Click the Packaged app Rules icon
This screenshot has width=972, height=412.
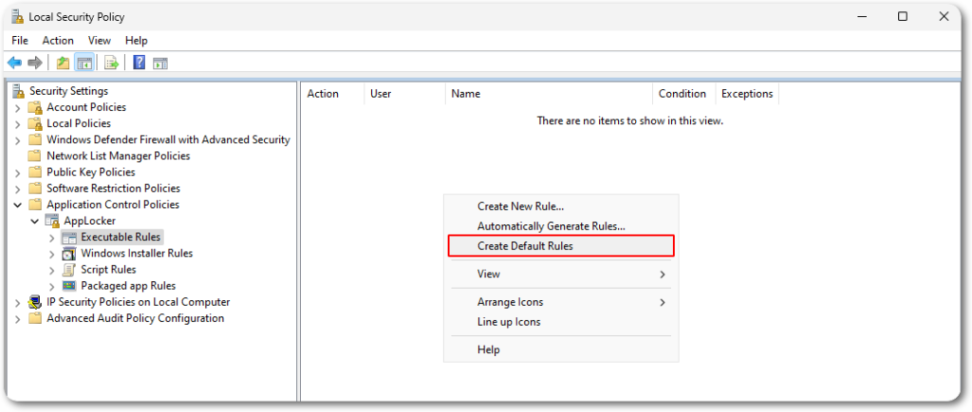coord(69,286)
